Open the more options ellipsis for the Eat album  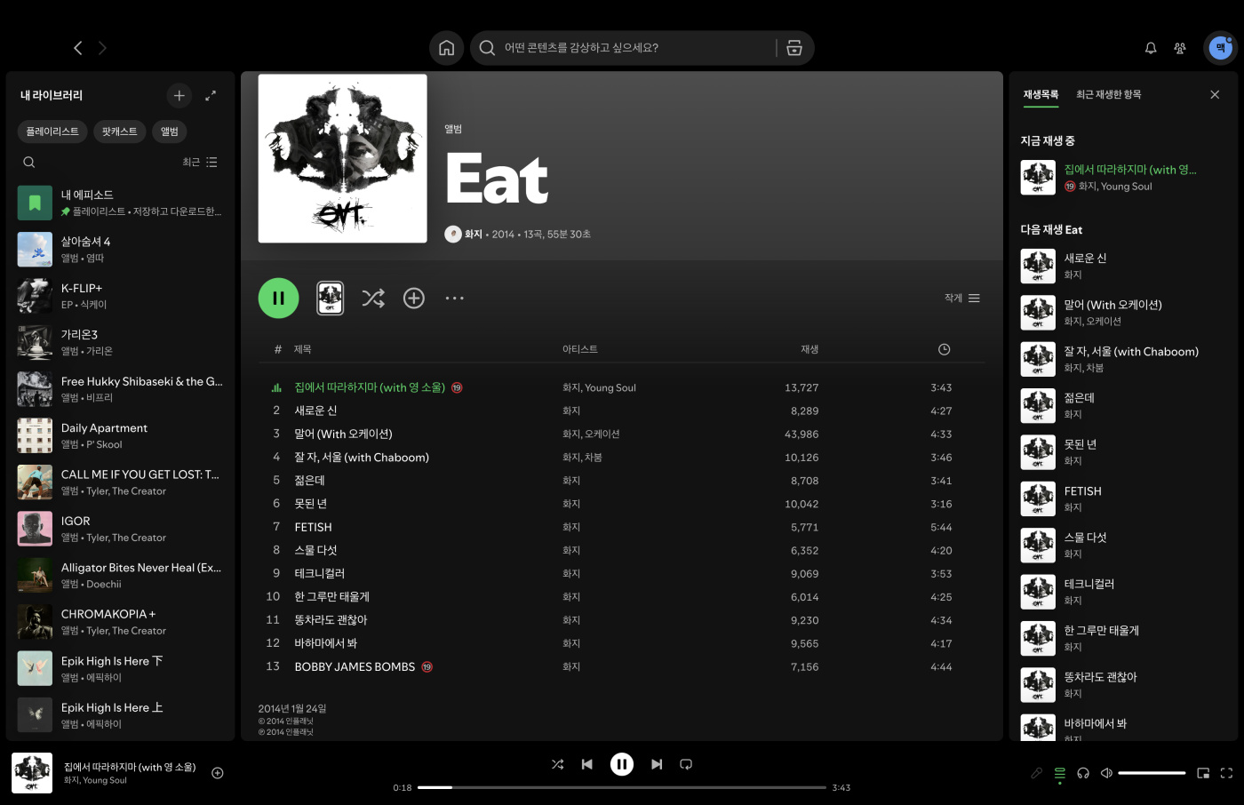[x=454, y=299]
